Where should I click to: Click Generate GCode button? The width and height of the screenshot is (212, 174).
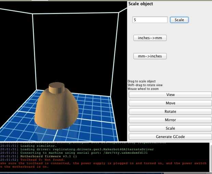point(170,137)
